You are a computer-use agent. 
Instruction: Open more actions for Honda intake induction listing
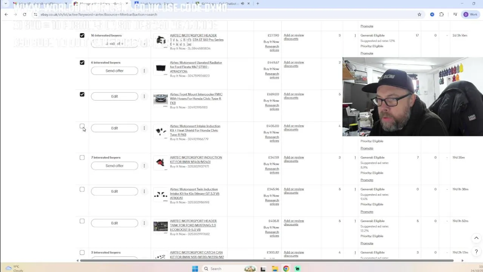pos(144,128)
